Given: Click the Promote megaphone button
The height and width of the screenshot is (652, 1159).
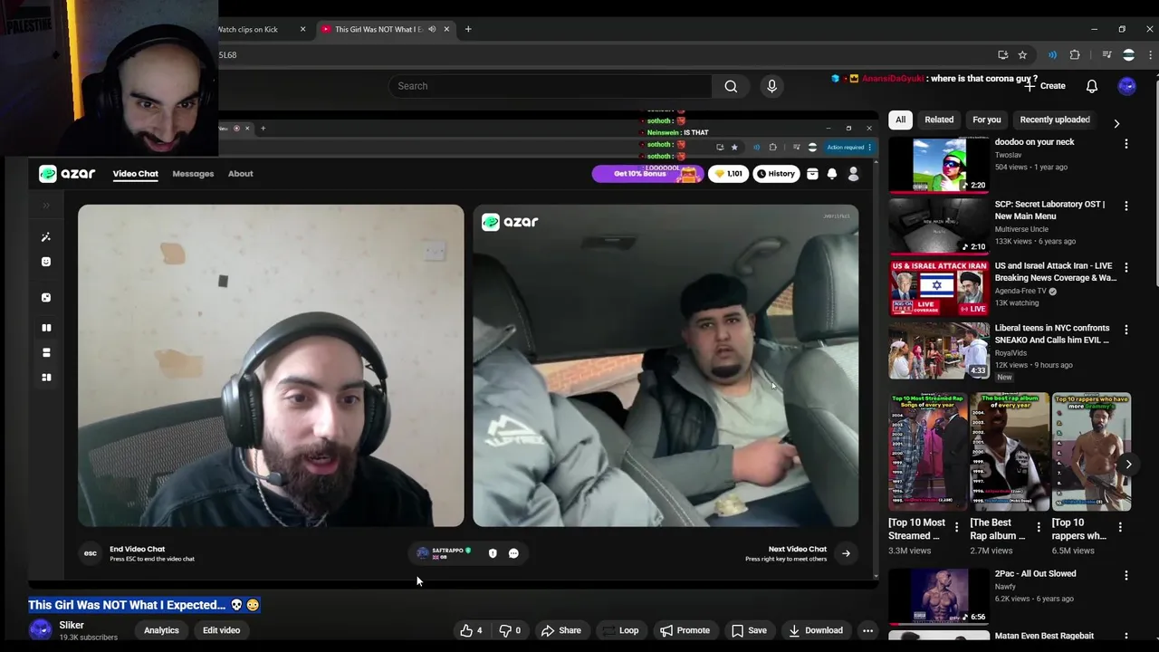Looking at the screenshot, I should [685, 630].
